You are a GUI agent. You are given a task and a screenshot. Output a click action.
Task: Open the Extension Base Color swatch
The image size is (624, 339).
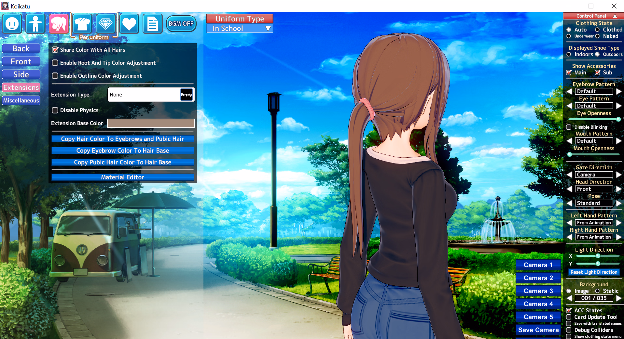(151, 123)
